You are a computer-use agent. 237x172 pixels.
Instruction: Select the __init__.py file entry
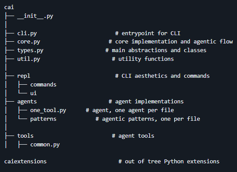[x=35, y=16]
